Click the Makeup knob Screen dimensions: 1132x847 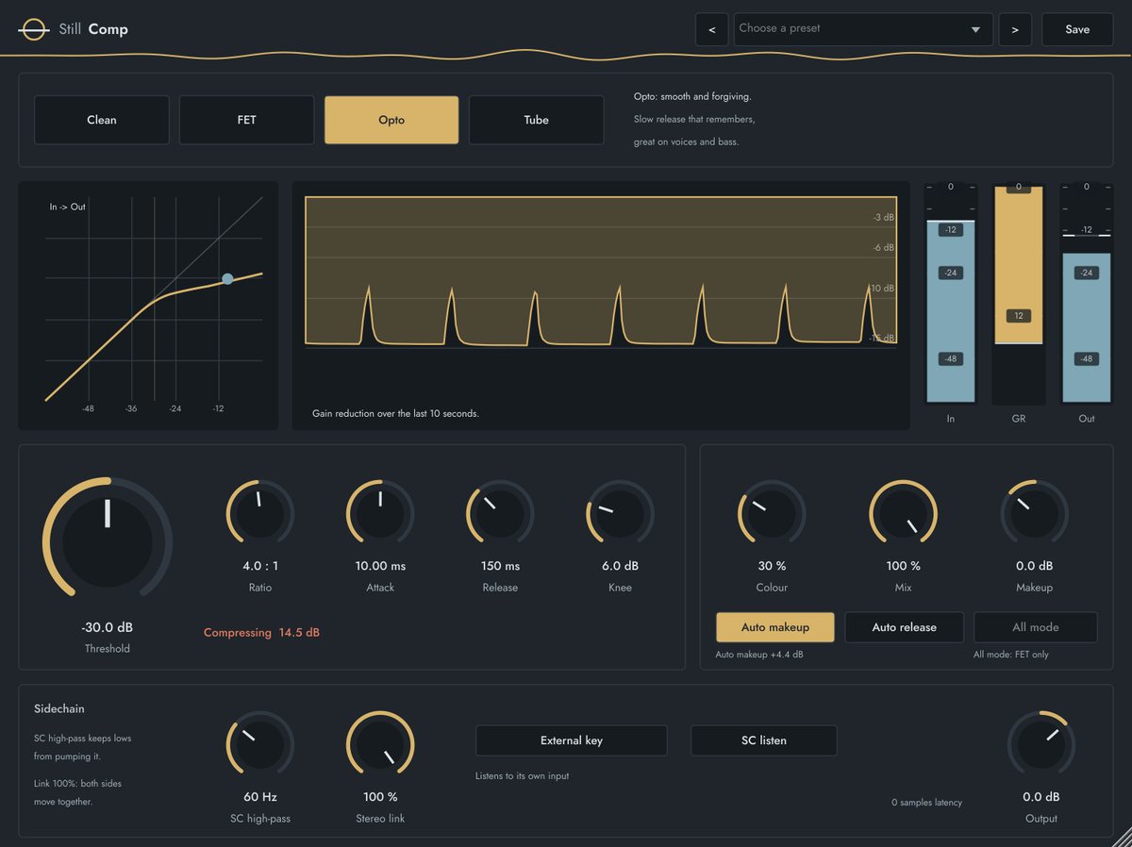(x=1034, y=514)
